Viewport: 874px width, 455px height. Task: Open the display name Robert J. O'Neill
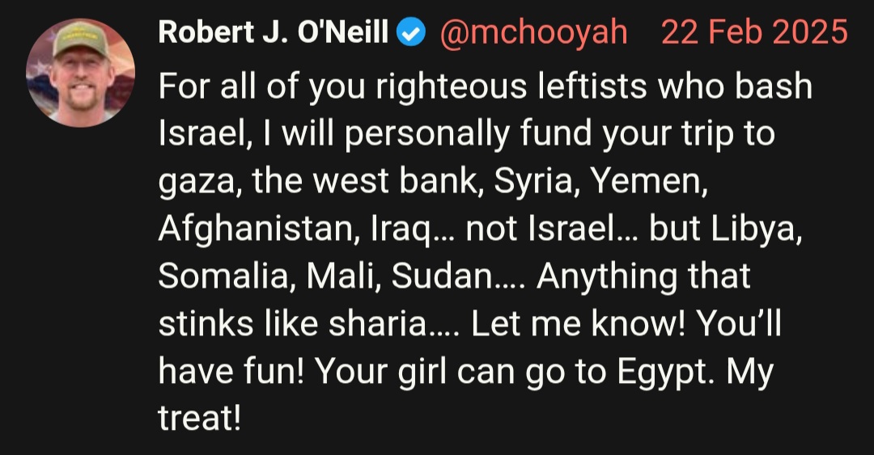274,32
